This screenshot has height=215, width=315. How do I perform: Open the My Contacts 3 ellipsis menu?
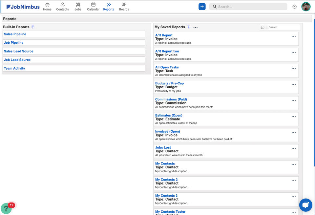click(x=294, y=197)
